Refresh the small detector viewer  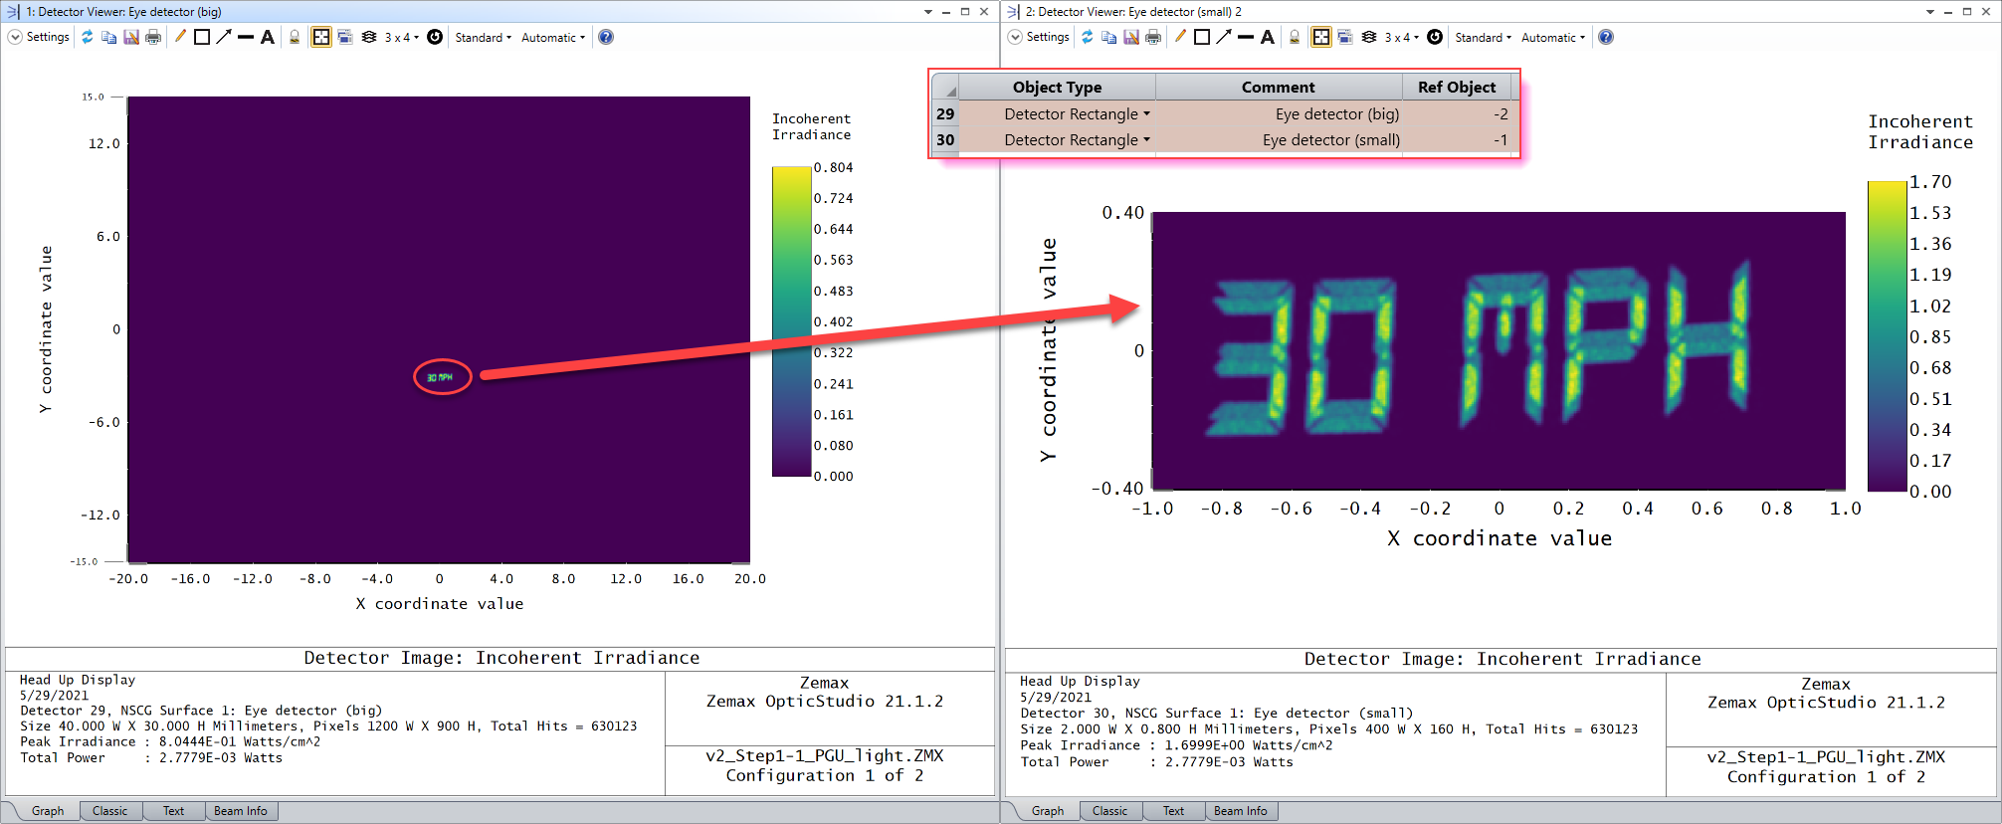coord(1088,37)
